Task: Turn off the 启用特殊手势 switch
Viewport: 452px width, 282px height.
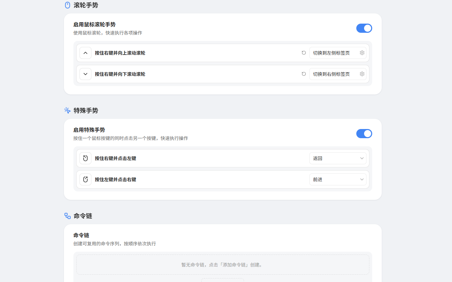Action: (364, 134)
